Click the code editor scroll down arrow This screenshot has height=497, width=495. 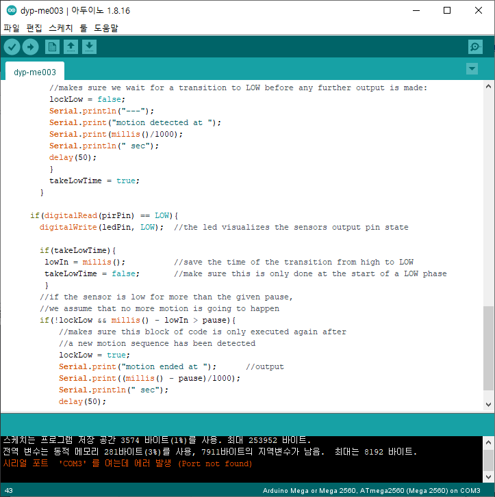pos(488,405)
